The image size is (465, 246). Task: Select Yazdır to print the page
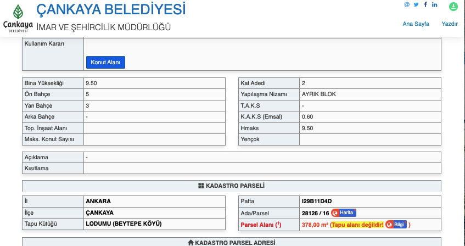coord(450,24)
